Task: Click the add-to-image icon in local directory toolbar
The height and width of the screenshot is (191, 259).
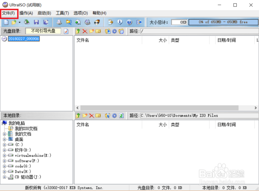Action: point(108,116)
